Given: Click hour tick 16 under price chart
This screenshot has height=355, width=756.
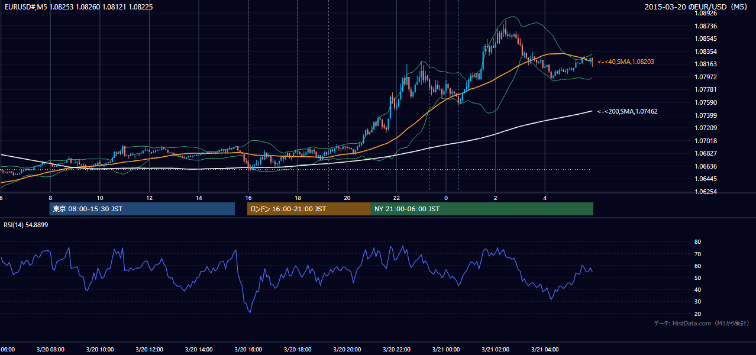Looking at the screenshot, I should (x=248, y=198).
